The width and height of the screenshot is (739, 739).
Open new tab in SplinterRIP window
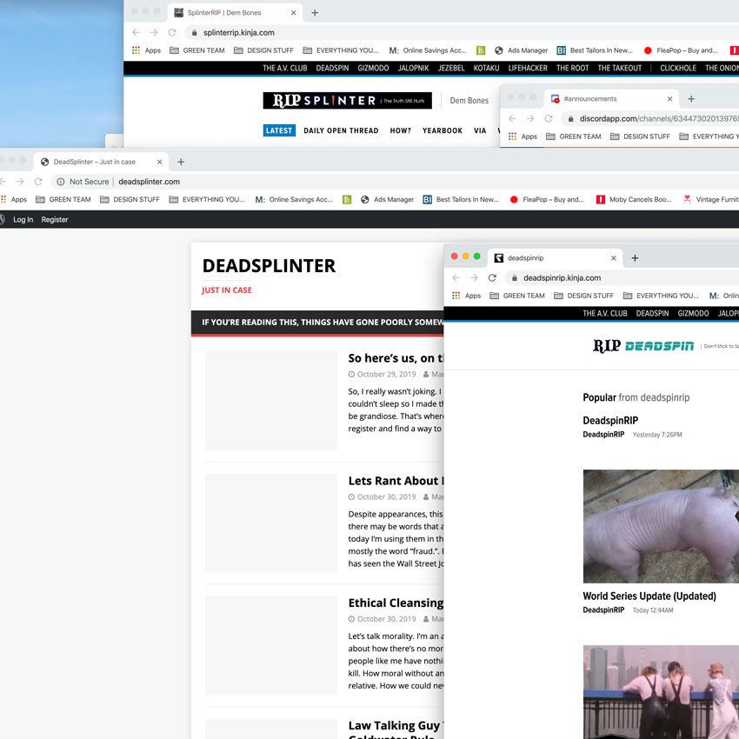tap(315, 13)
